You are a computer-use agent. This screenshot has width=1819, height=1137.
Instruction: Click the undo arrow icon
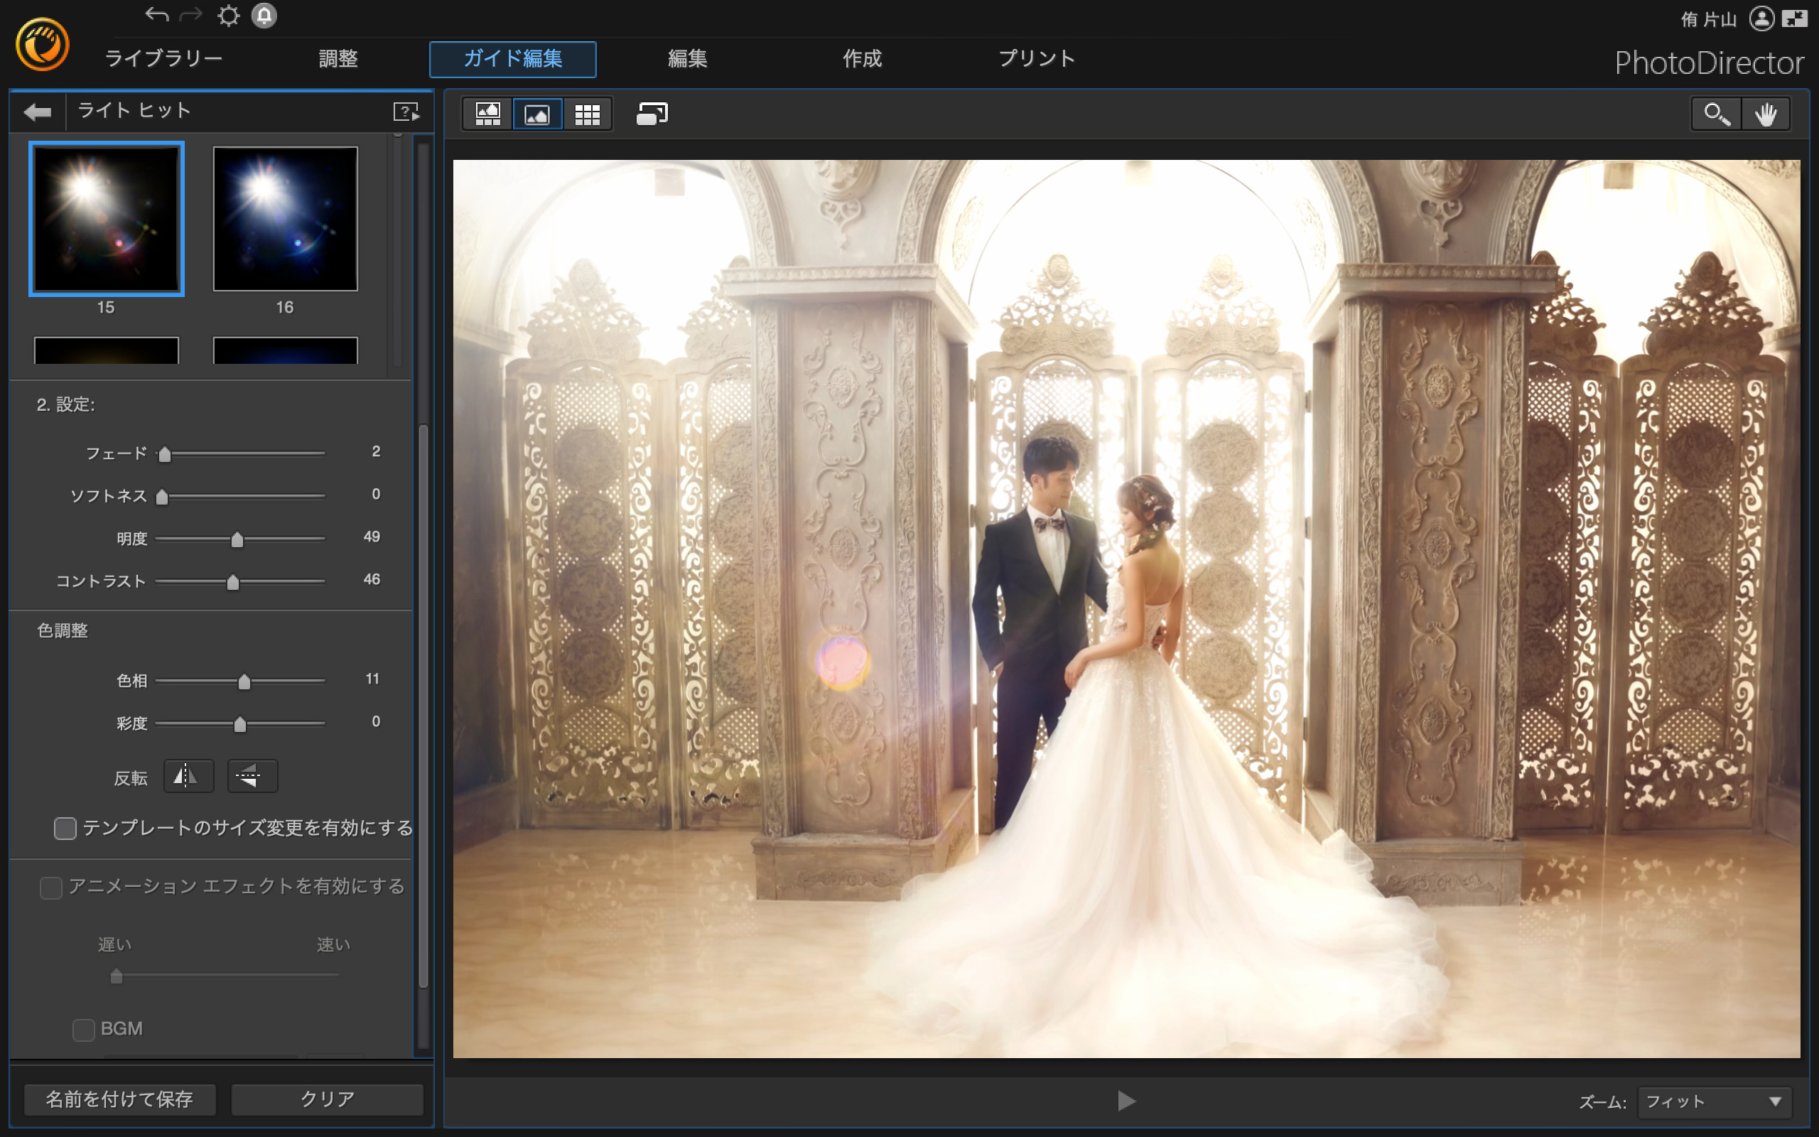(x=156, y=15)
